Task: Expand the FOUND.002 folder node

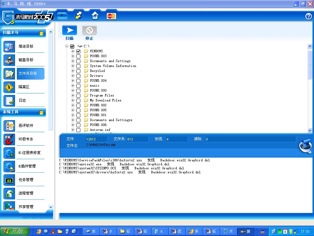Action: 73,105
